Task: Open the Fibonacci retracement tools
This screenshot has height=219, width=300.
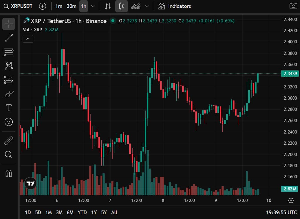Action: (9, 52)
